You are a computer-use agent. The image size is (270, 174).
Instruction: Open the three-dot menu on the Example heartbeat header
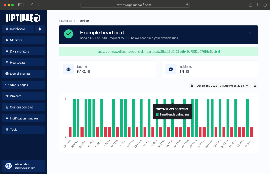pos(250,33)
